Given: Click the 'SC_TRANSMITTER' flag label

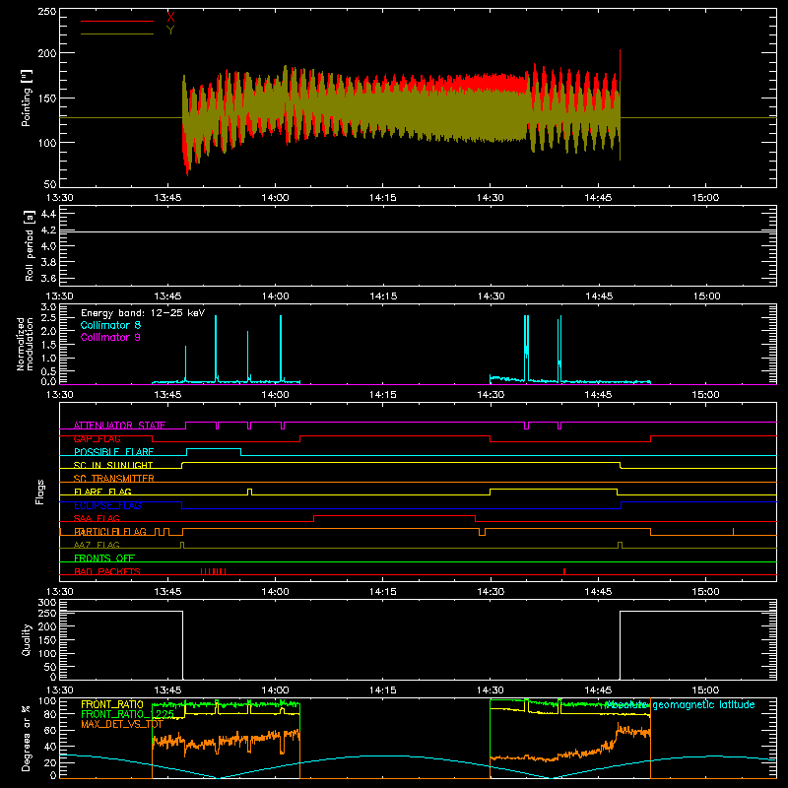Looking at the screenshot, I should [x=114, y=479].
